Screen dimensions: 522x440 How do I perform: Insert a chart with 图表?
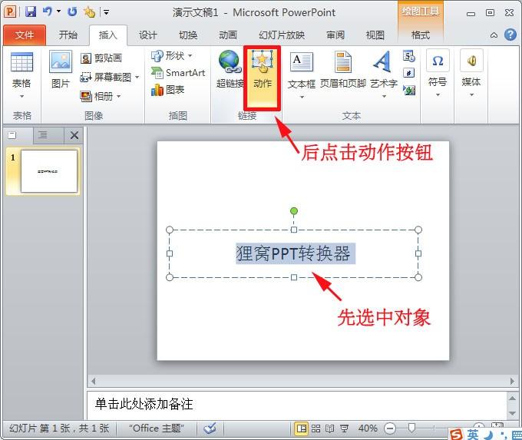click(x=167, y=90)
